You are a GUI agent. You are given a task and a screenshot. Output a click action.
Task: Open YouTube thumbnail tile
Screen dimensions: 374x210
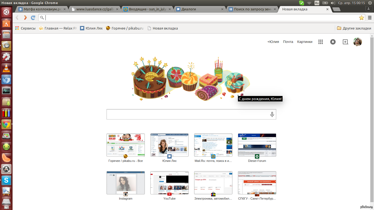169,183
